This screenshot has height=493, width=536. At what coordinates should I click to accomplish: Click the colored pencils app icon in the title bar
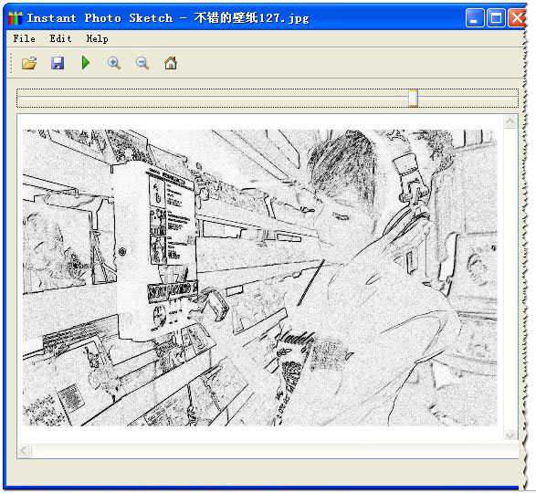tap(15, 17)
